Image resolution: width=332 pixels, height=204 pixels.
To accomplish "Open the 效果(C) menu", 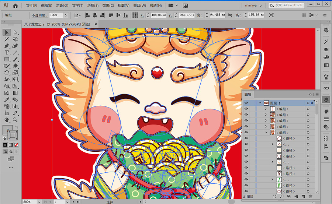I will [108, 6].
